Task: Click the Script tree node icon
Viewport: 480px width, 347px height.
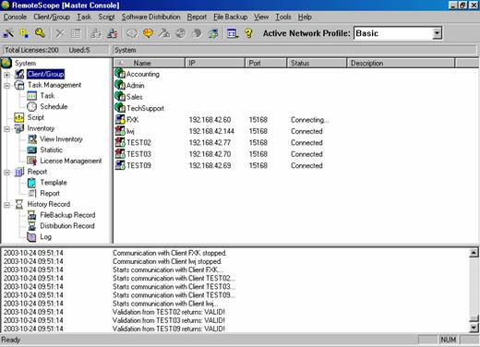Action: pos(19,117)
